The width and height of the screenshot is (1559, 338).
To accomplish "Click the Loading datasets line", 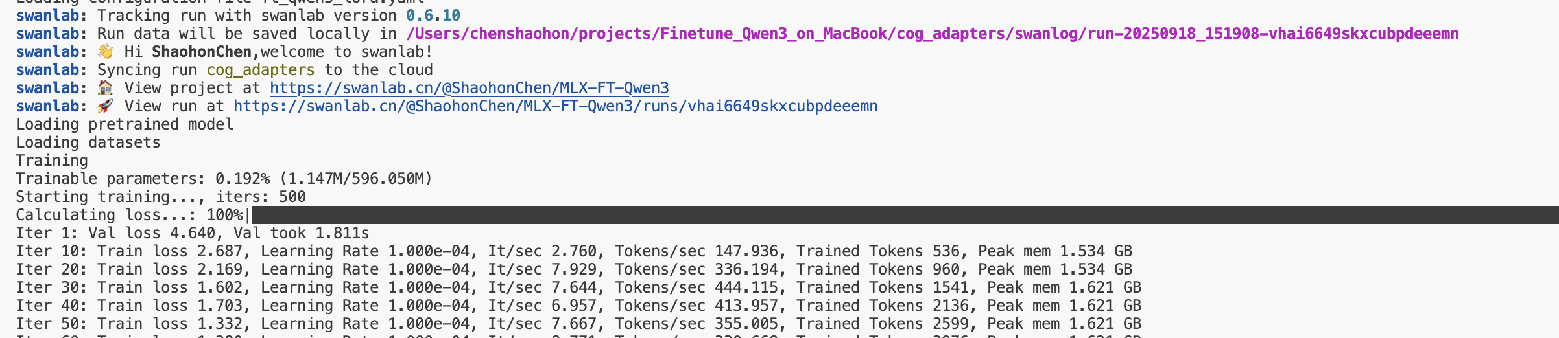I will tap(88, 142).
